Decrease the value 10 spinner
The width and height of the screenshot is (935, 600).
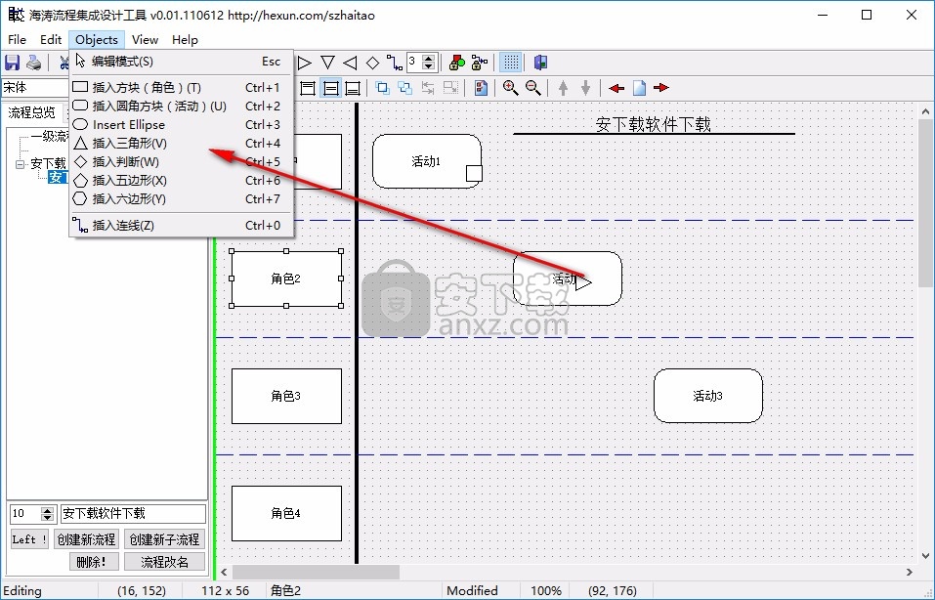click(x=48, y=517)
